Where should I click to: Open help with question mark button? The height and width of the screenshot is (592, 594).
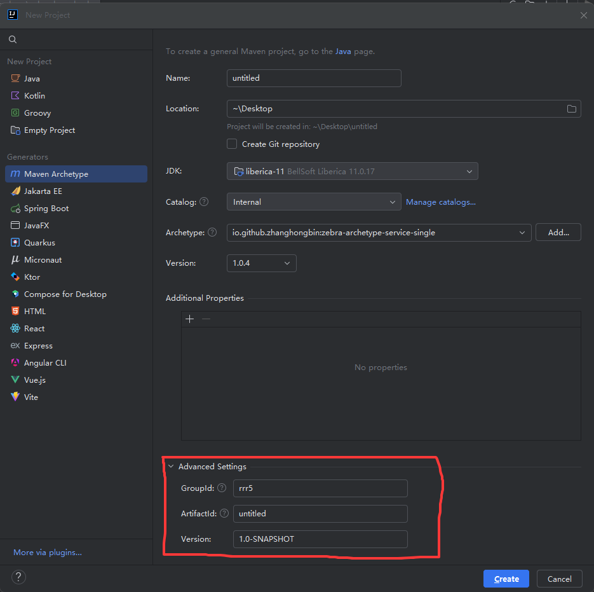(x=18, y=577)
